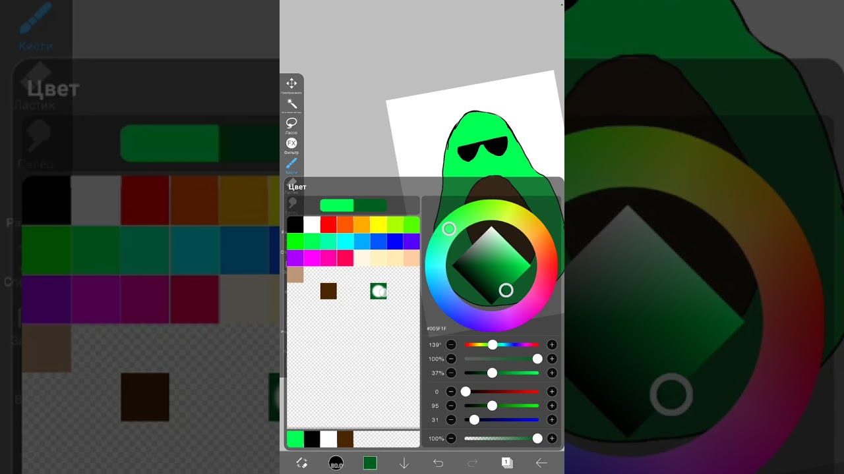The image size is (844, 474).
Task: Increase brightness with the plus on 37% row
Action: (552, 373)
